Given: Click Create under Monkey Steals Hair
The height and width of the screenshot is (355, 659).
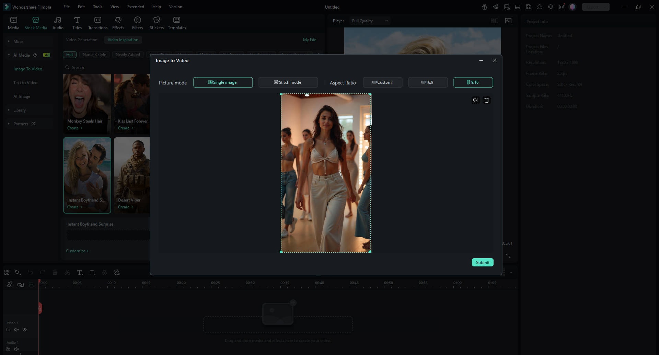Looking at the screenshot, I should pos(74,128).
